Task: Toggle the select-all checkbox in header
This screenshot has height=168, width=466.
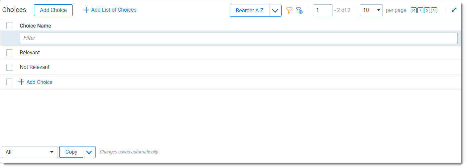Action: 10,26
